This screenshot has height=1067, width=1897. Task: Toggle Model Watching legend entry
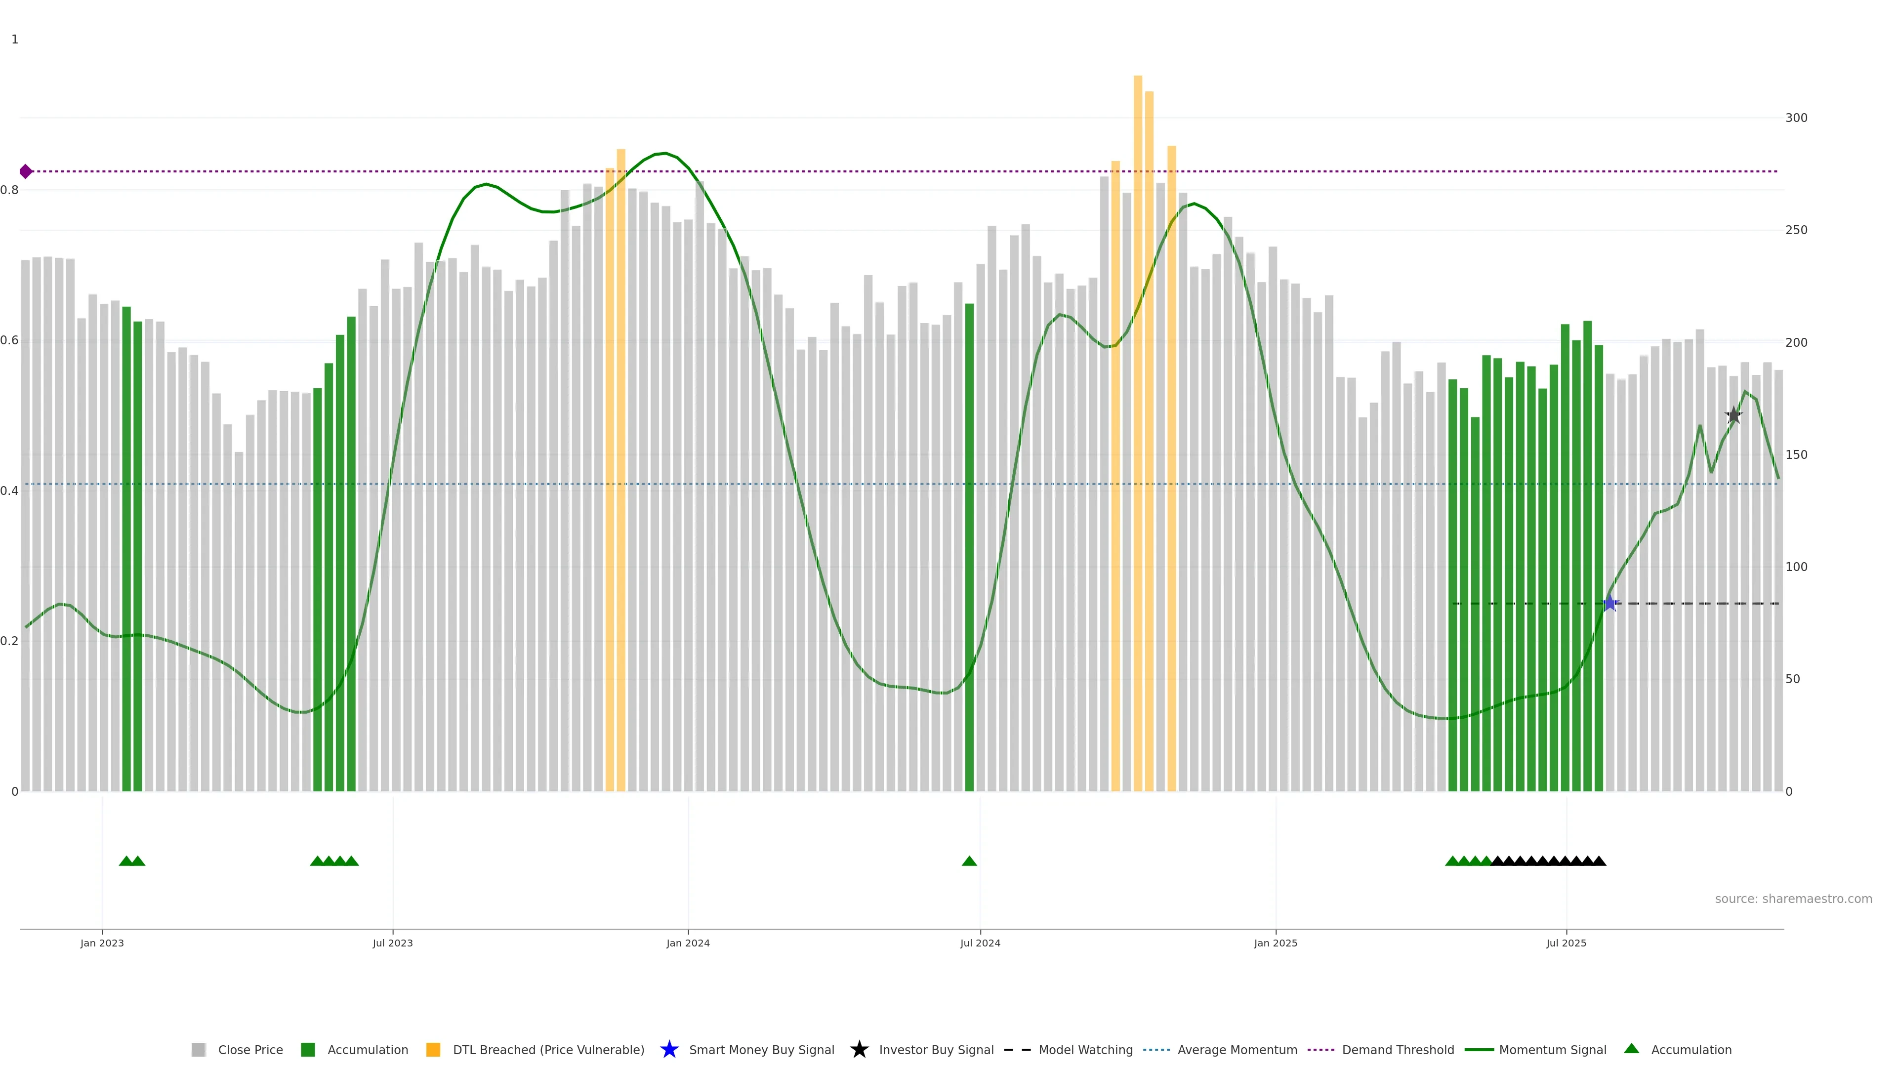tap(1085, 1049)
